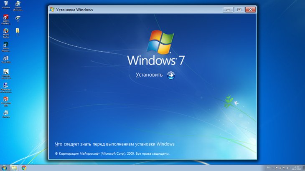Click the RU language indicator in tray

[268, 168]
